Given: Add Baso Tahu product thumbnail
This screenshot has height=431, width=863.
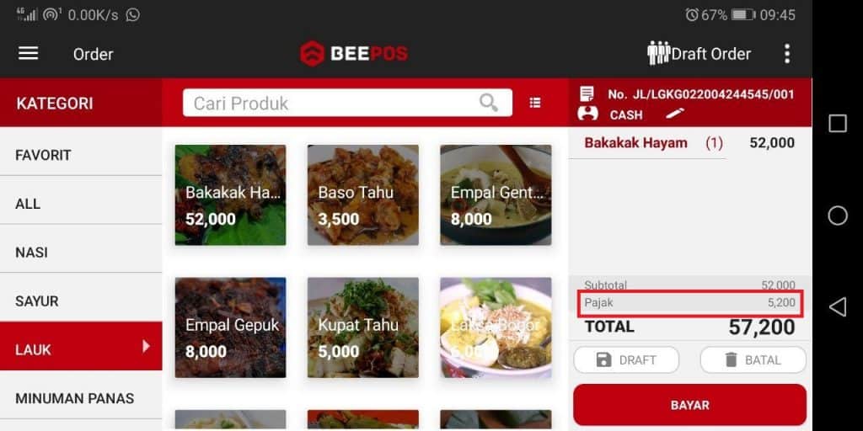Looking at the screenshot, I should [362, 194].
